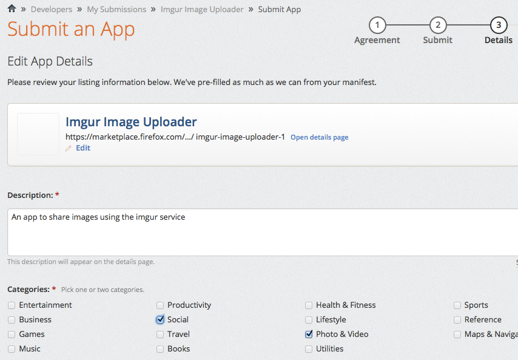518x360 pixels.
Task: Check the Utilities category box
Action: coord(309,349)
